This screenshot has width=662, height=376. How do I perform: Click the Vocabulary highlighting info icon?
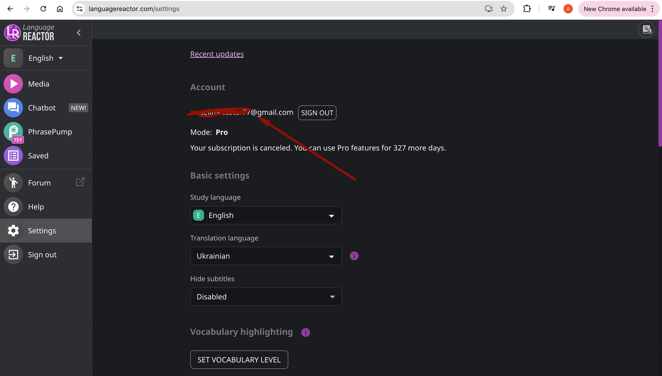click(x=305, y=332)
